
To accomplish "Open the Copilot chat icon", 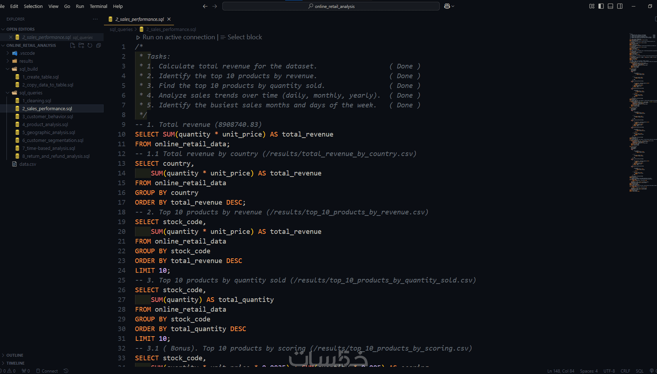I will tap(447, 6).
